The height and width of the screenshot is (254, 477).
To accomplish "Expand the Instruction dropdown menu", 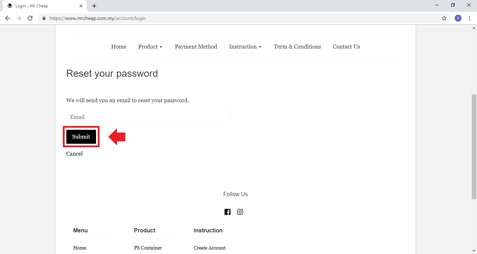I will [245, 47].
